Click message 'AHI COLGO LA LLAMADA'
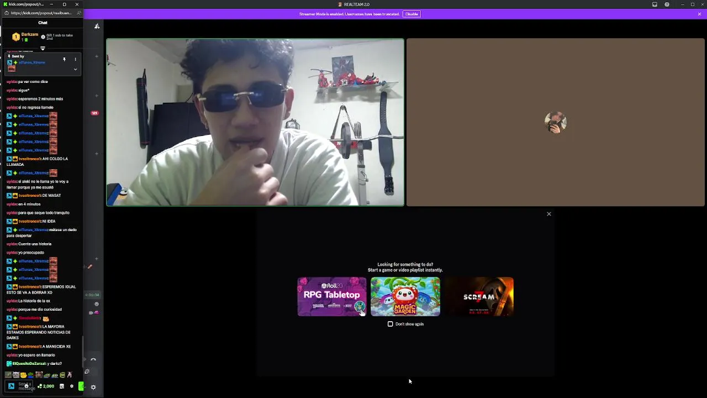Image resolution: width=707 pixels, height=398 pixels. [x=37, y=161]
